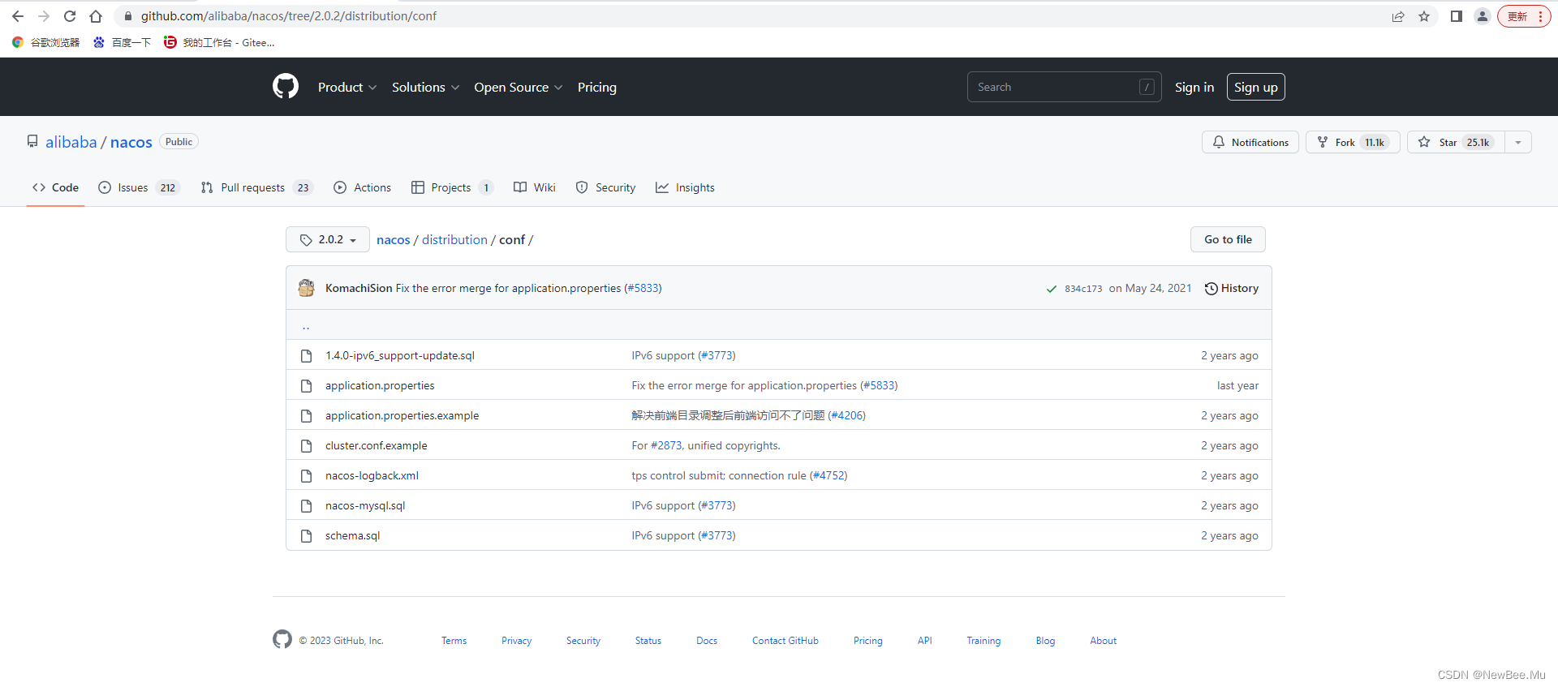Click the file icon beside nacos-mysql.sql
This screenshot has width=1558, height=687.
pos(306,505)
